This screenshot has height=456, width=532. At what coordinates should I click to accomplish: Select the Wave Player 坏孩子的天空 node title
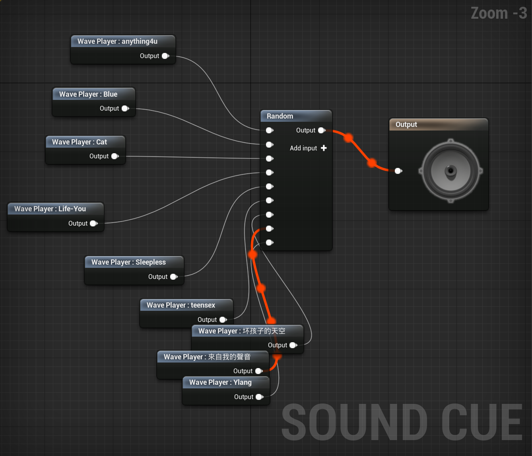pyautogui.click(x=247, y=331)
